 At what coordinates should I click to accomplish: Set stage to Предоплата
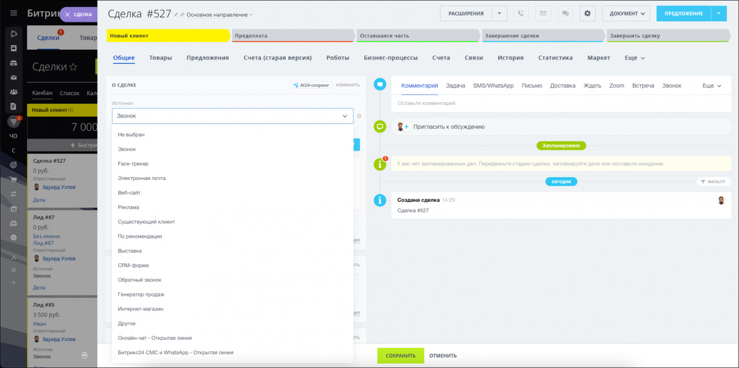point(292,35)
